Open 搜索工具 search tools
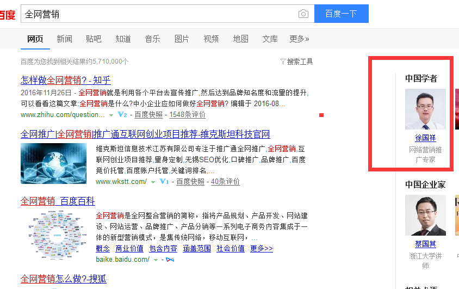459x289 pixels. pos(300,62)
